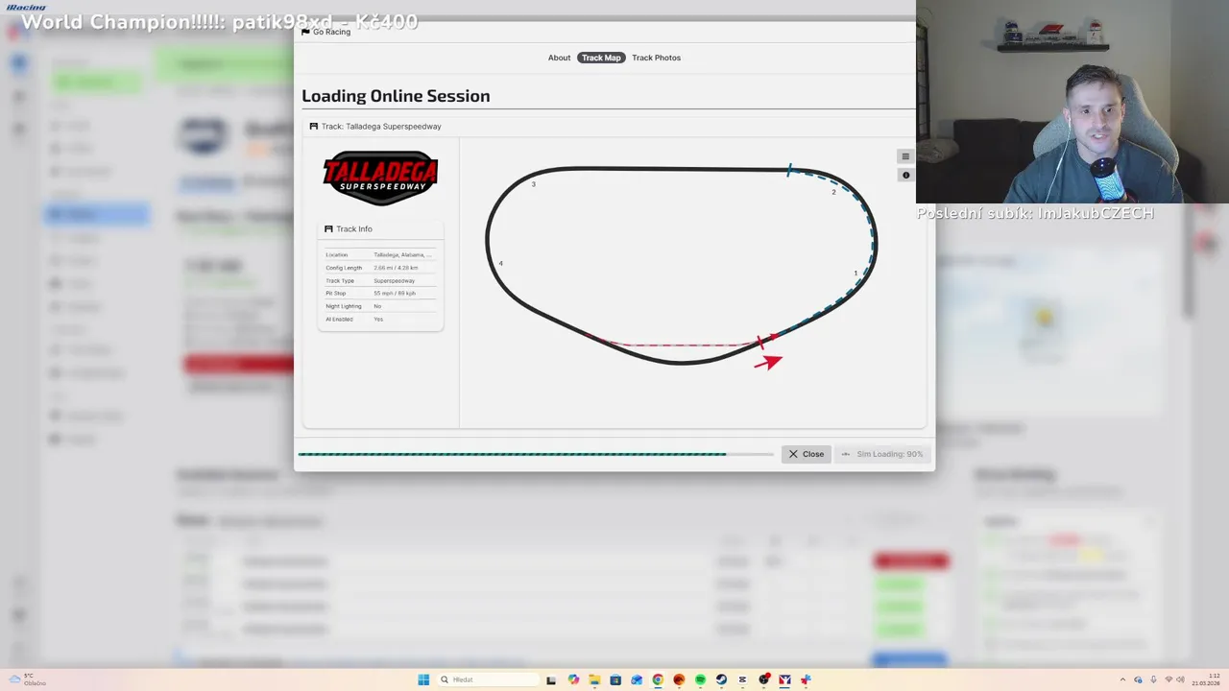
Task: Click the Loading Online Session heading
Action: (396, 96)
